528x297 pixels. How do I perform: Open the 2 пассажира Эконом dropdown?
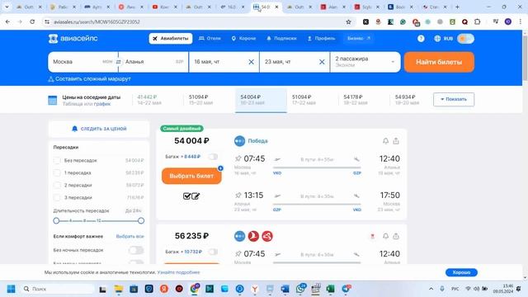365,62
